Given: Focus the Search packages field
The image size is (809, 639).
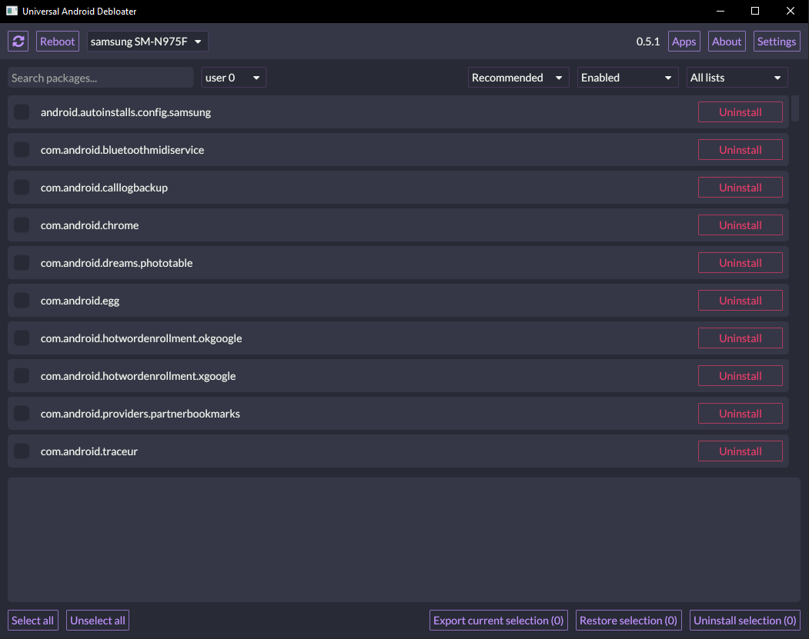Looking at the screenshot, I should coord(101,78).
